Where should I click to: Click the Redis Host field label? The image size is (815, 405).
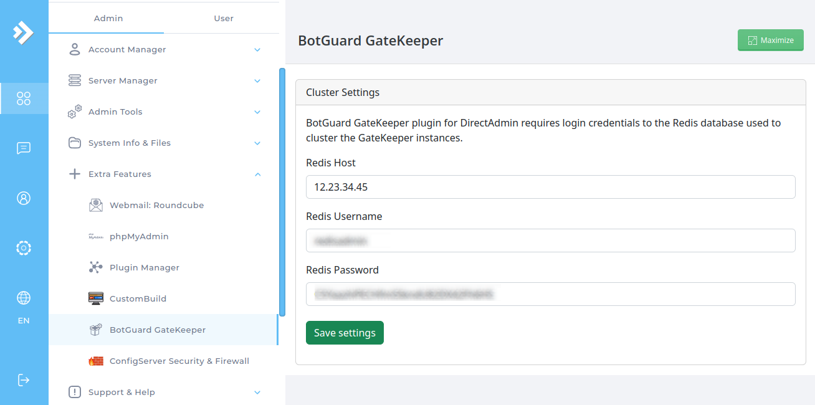331,163
